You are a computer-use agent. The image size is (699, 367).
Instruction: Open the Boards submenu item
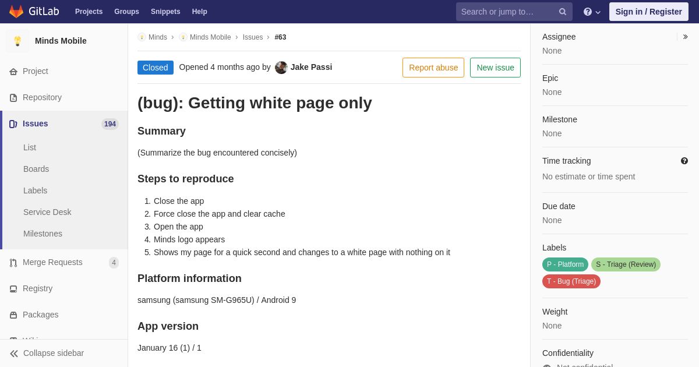pyautogui.click(x=36, y=169)
